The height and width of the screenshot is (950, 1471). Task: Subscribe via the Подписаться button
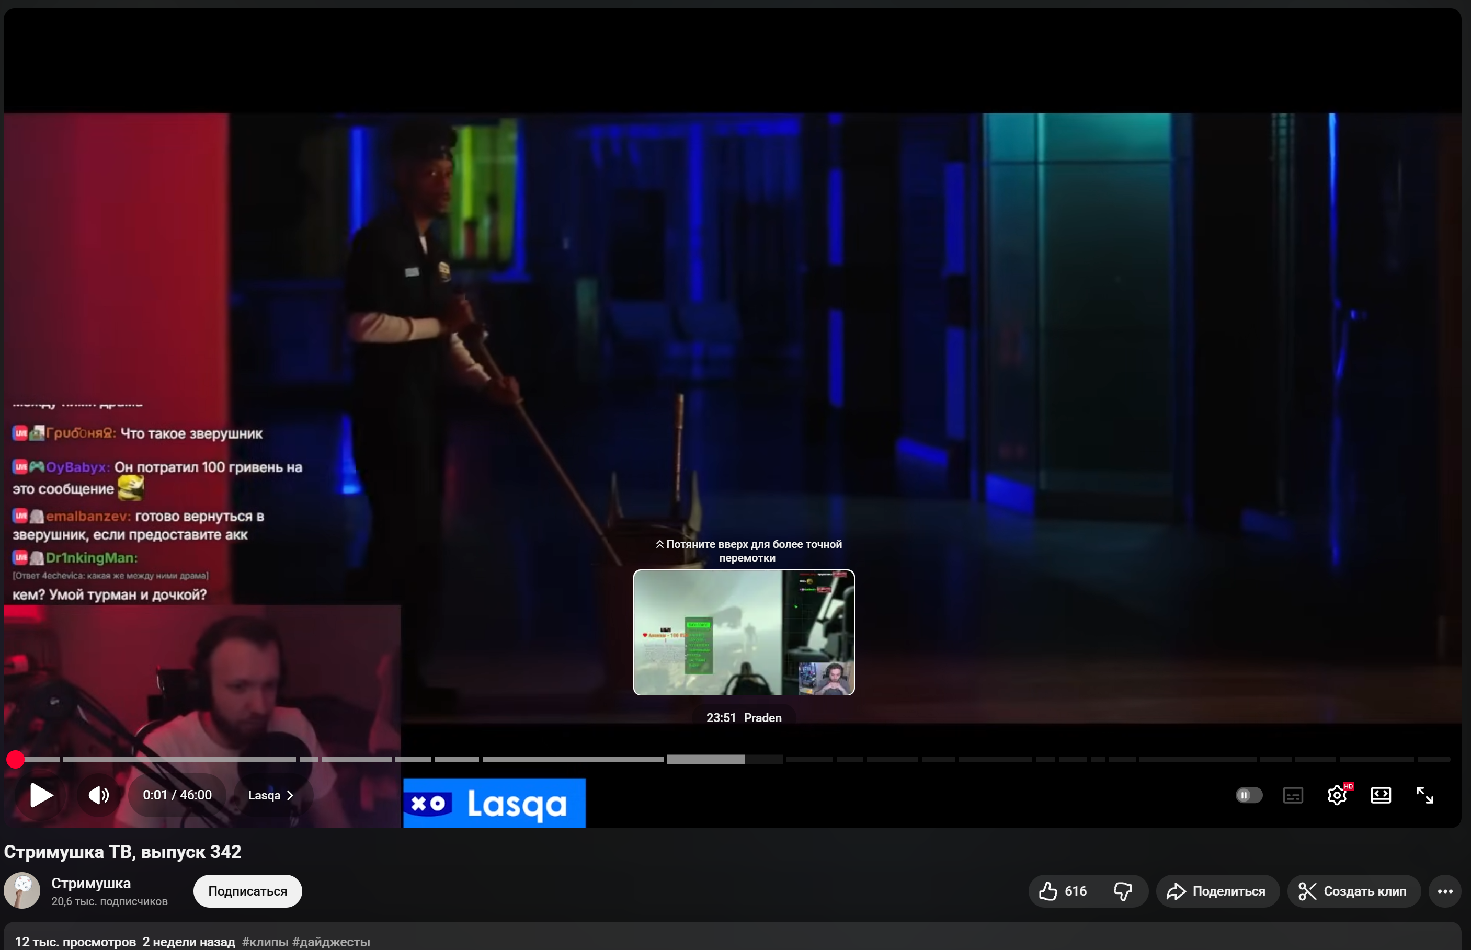(247, 891)
